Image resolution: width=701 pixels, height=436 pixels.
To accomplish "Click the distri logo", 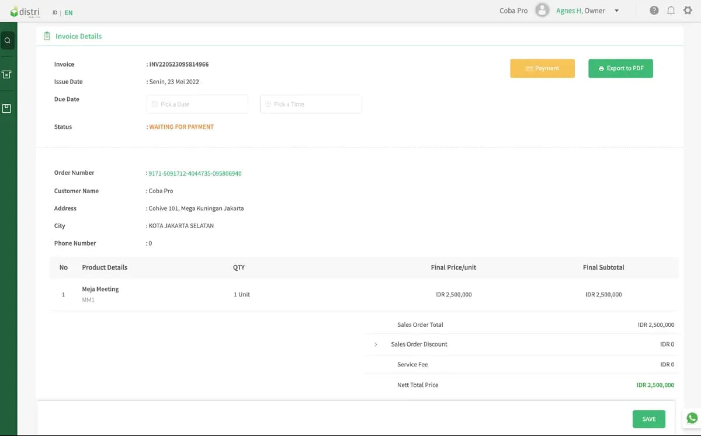I will (x=25, y=12).
